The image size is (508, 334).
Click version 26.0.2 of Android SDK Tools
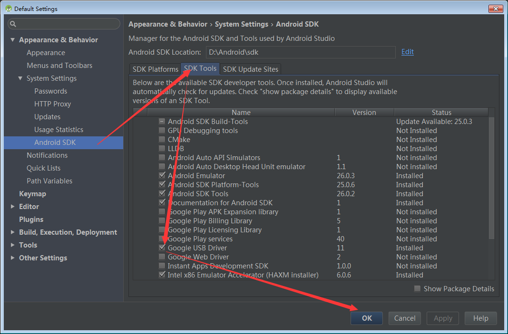[346, 194]
